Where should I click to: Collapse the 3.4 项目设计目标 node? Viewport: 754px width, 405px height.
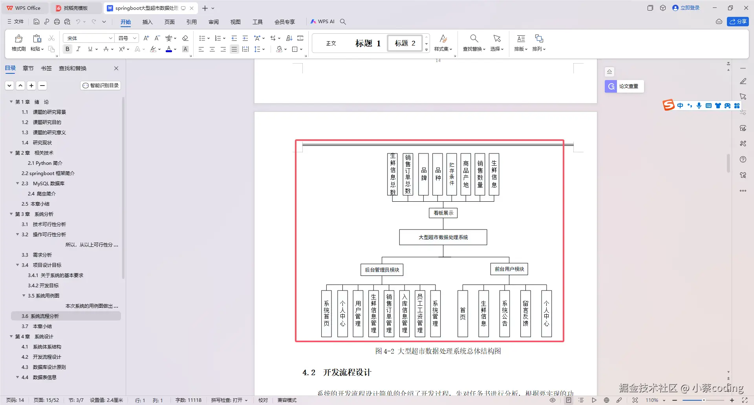pyautogui.click(x=17, y=265)
